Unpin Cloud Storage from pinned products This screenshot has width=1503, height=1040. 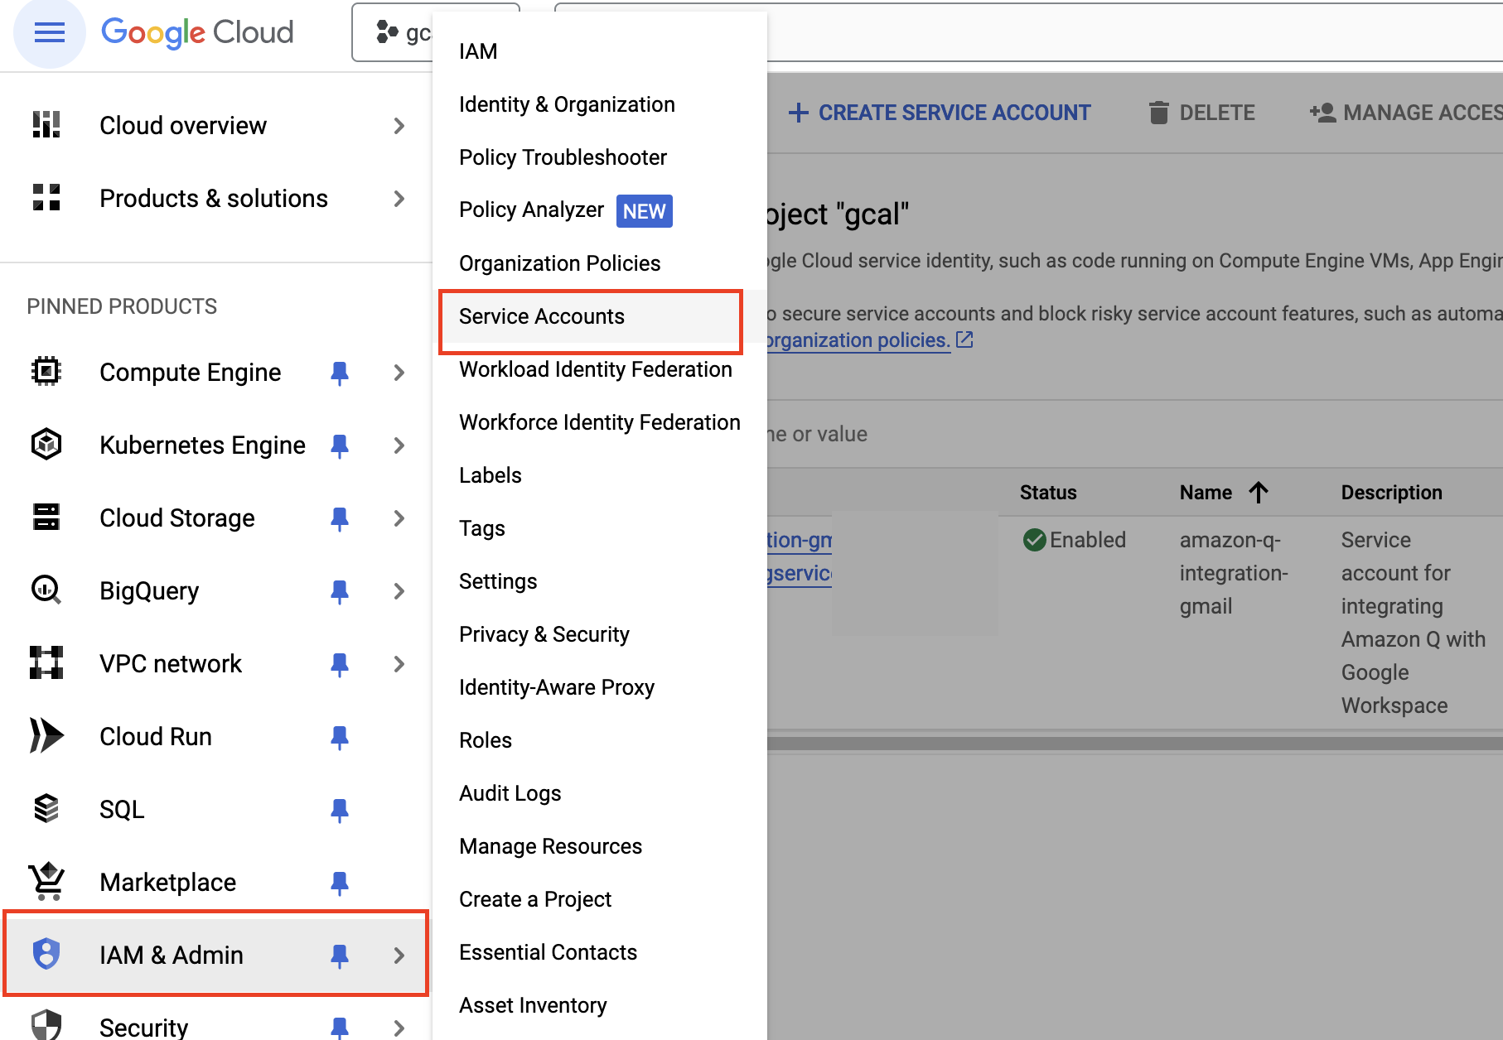pyautogui.click(x=340, y=518)
